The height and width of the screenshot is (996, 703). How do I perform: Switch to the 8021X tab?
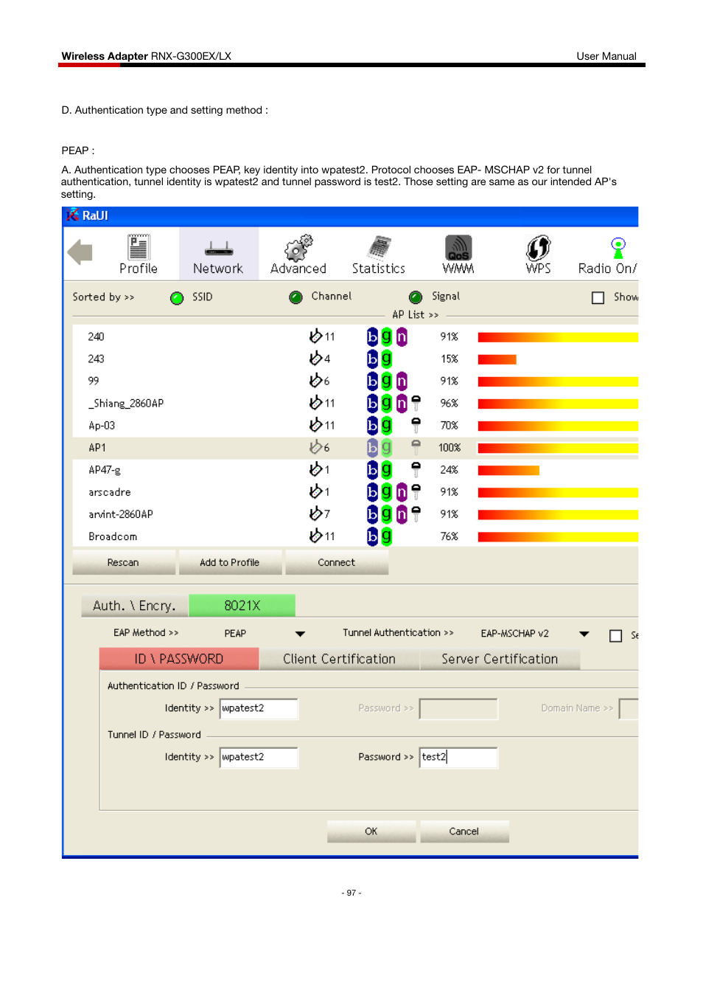coord(242,606)
